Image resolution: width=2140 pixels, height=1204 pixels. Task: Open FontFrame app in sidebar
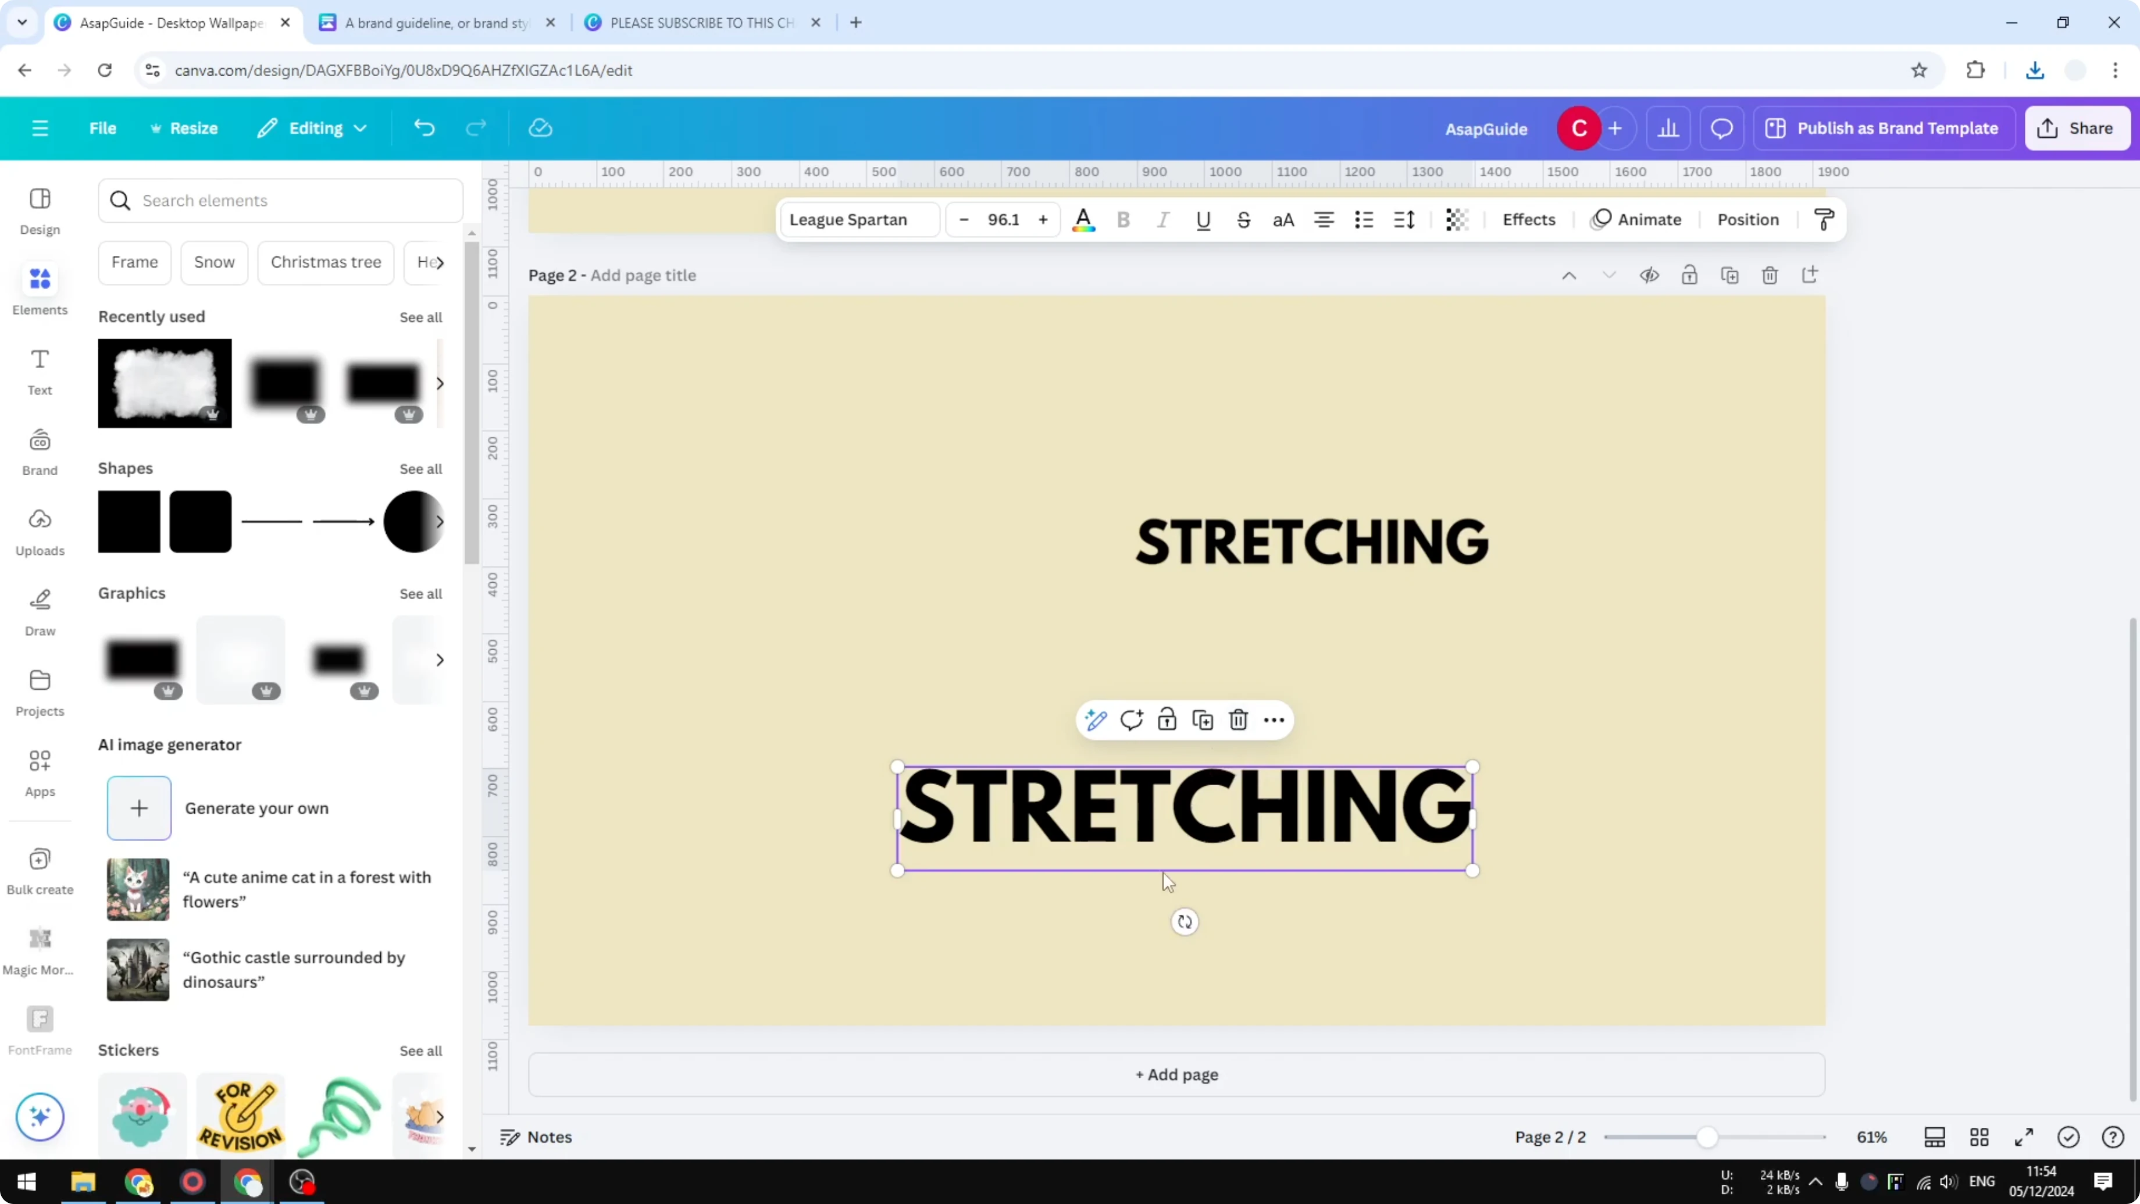click(x=40, y=1032)
